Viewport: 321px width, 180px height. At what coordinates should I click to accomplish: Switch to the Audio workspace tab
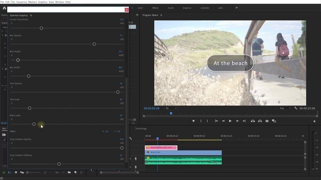(171, 8)
